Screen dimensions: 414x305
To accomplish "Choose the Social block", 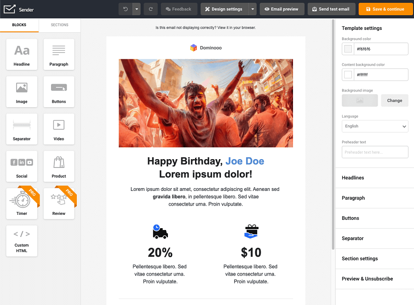I will [22, 166].
